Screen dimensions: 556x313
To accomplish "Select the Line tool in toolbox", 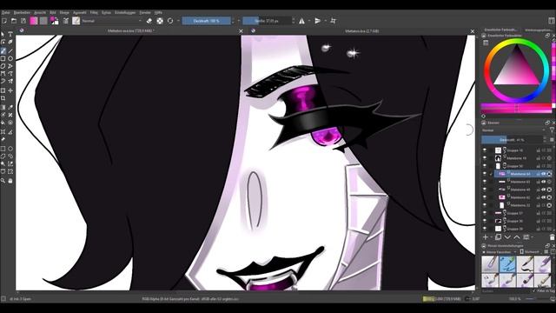I will pyautogui.click(x=10, y=50).
